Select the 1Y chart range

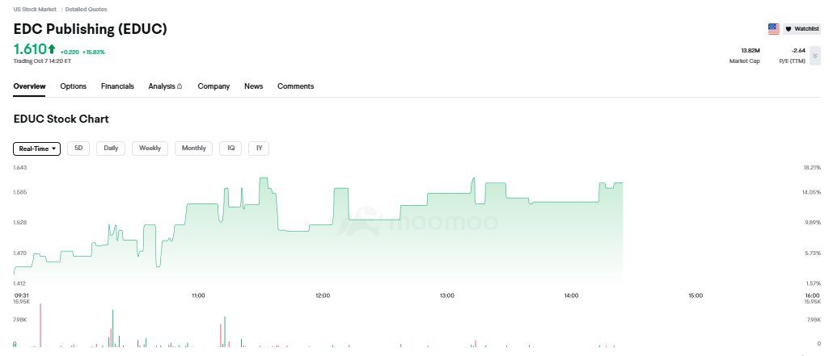click(x=260, y=149)
